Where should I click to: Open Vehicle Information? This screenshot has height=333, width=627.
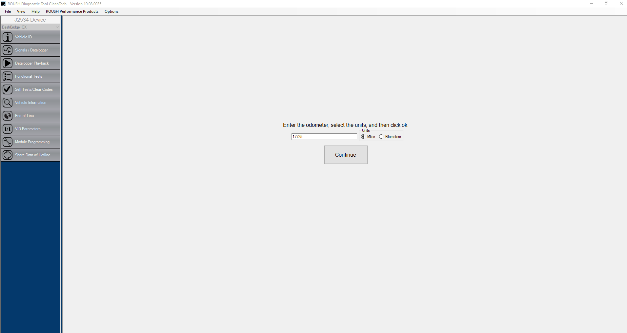[x=30, y=102]
